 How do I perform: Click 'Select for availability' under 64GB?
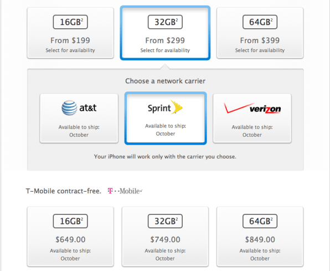click(x=260, y=50)
